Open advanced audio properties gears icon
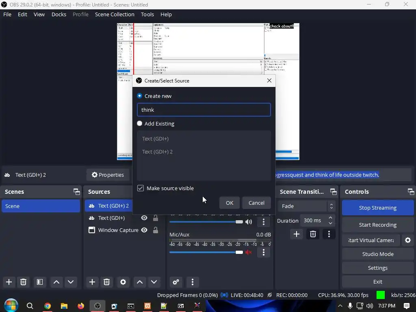The height and width of the screenshot is (312, 416). [x=176, y=282]
